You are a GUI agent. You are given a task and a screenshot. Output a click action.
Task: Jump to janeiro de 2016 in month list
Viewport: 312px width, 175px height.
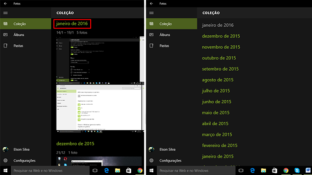click(218, 25)
